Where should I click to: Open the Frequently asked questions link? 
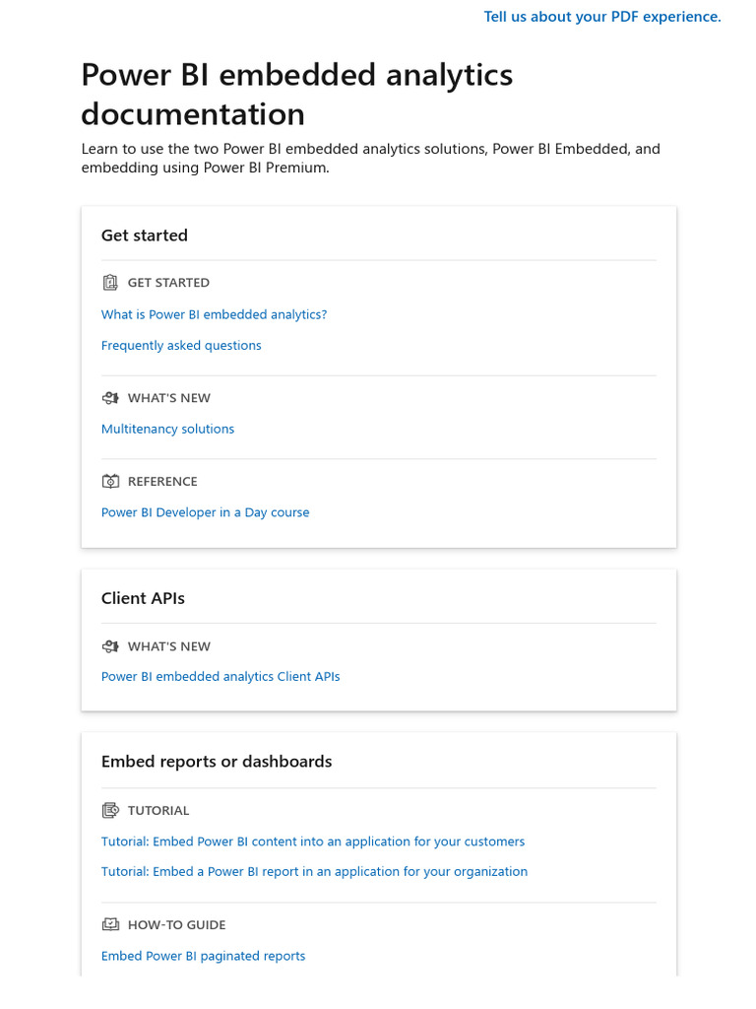(181, 346)
